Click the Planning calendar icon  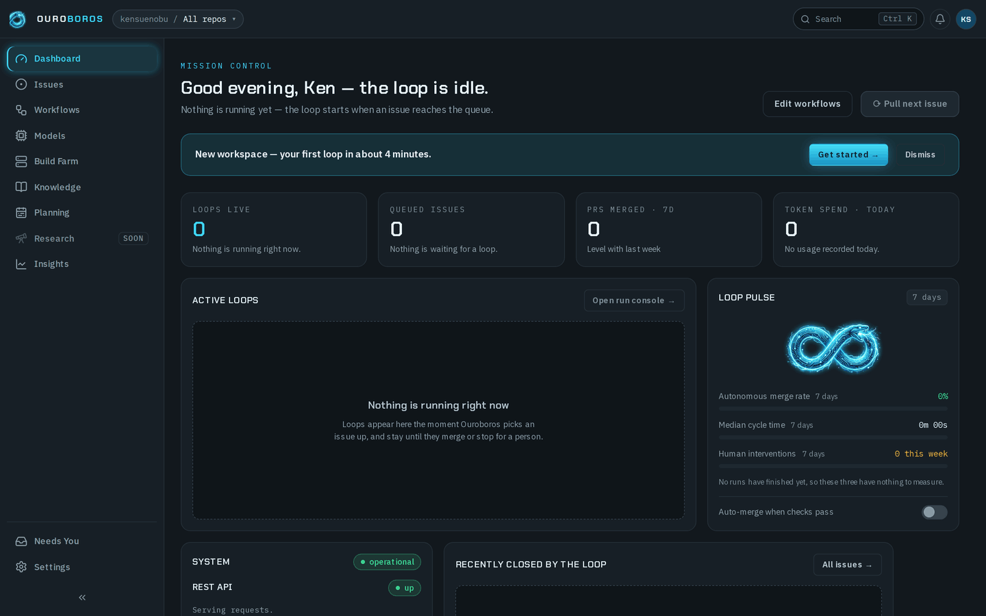[x=21, y=213]
